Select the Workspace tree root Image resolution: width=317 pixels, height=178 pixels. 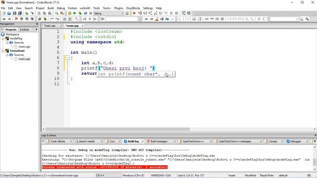(12, 34)
